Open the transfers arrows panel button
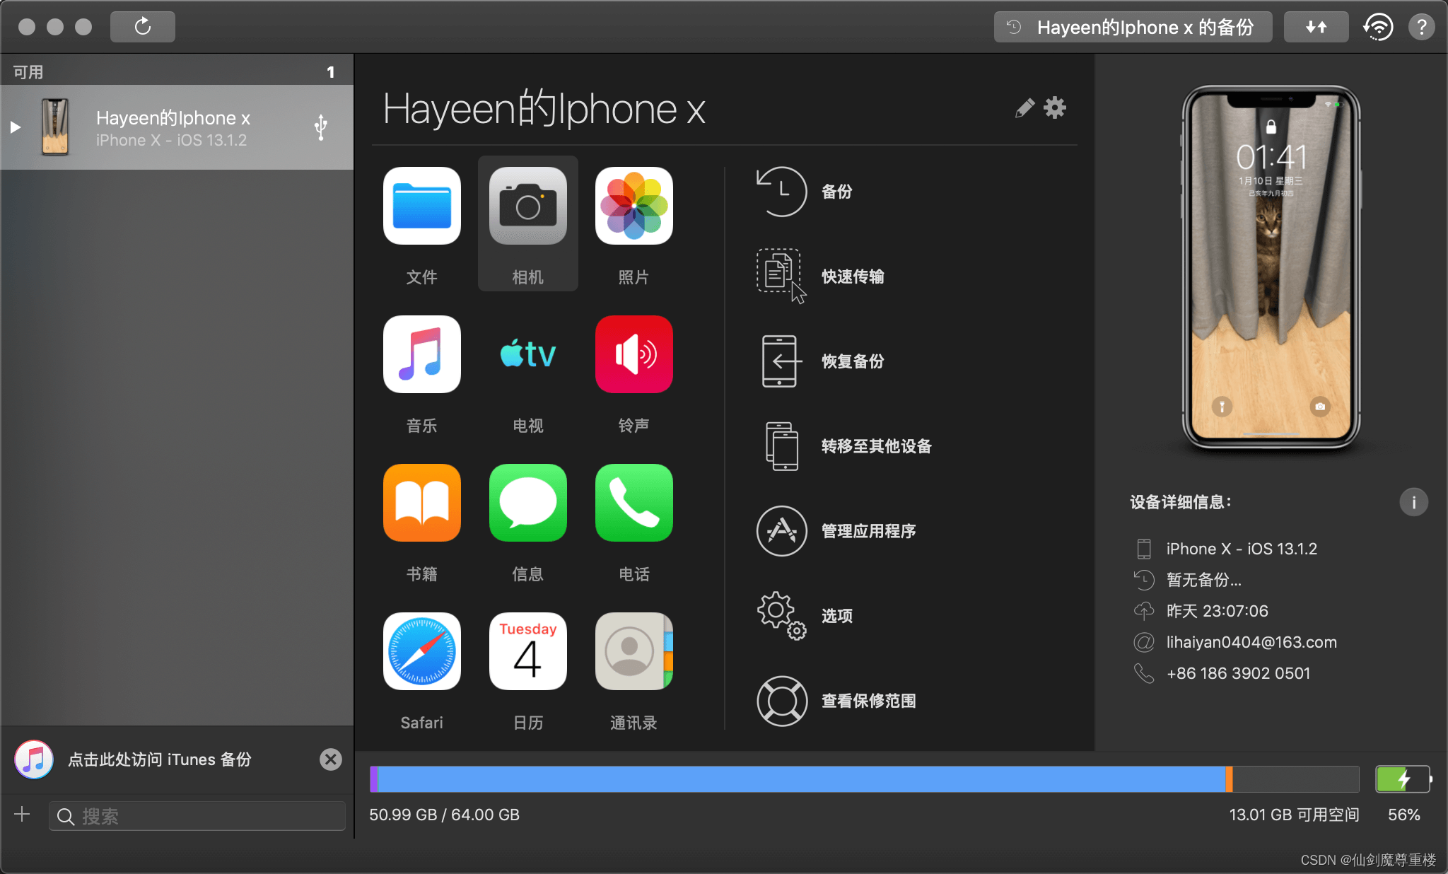This screenshot has width=1448, height=874. point(1316,28)
